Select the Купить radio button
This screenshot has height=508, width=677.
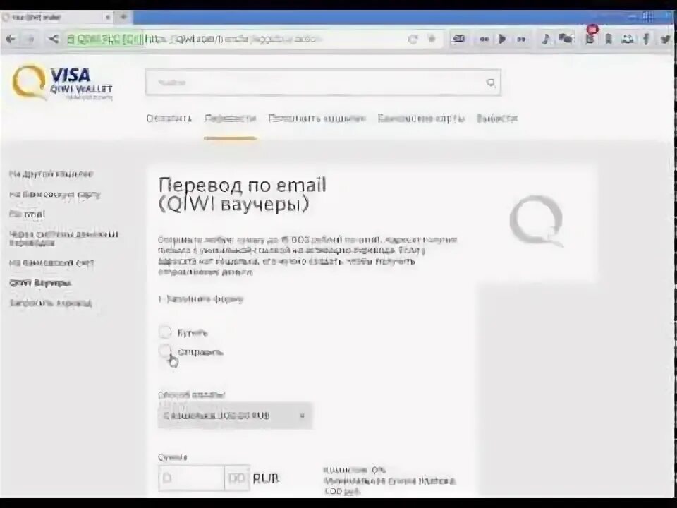coord(165,332)
